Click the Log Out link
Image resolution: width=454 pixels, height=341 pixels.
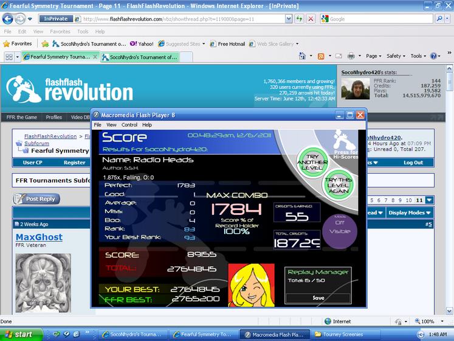[x=413, y=163]
